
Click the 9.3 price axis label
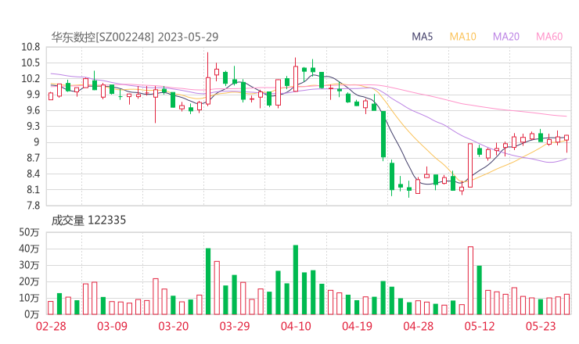pyautogui.click(x=33, y=126)
